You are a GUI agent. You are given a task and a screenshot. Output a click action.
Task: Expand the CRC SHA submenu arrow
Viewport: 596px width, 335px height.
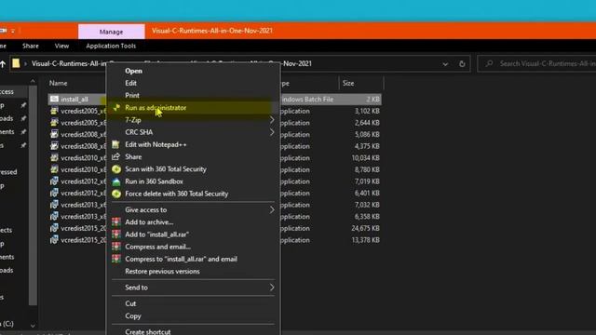pos(272,132)
